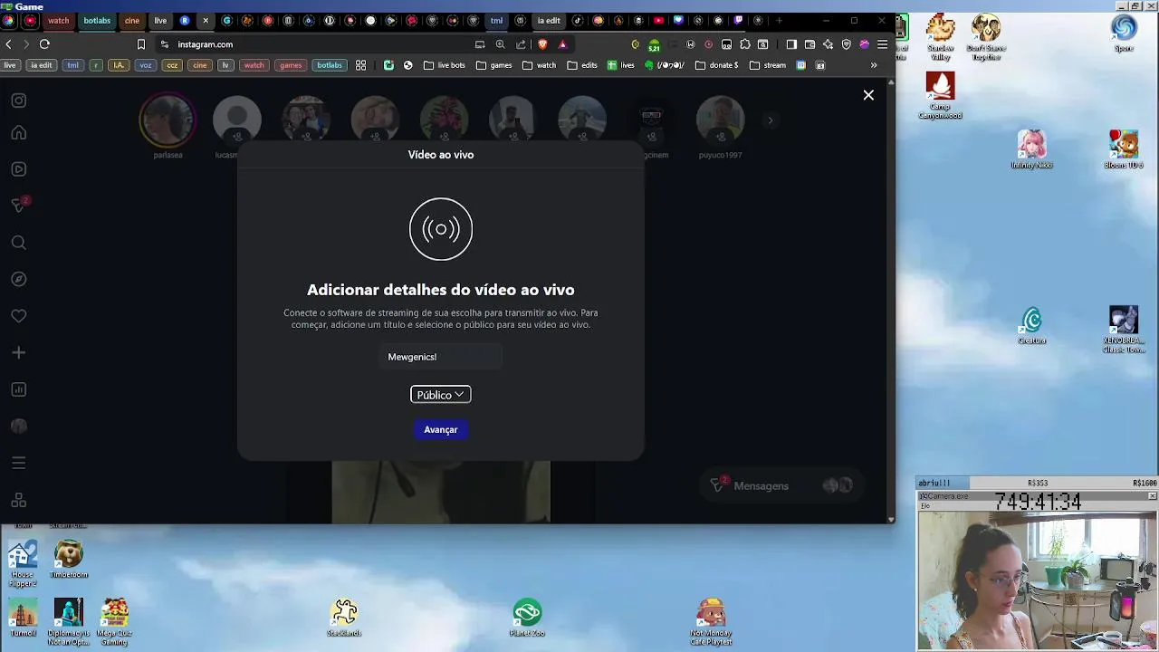Click the vertical scrollbar of Instagram page

[891, 301]
